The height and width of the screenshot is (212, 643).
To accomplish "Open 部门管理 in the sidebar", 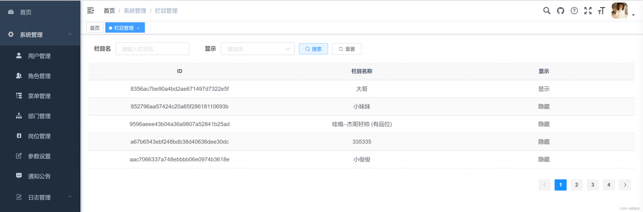I will coord(40,116).
